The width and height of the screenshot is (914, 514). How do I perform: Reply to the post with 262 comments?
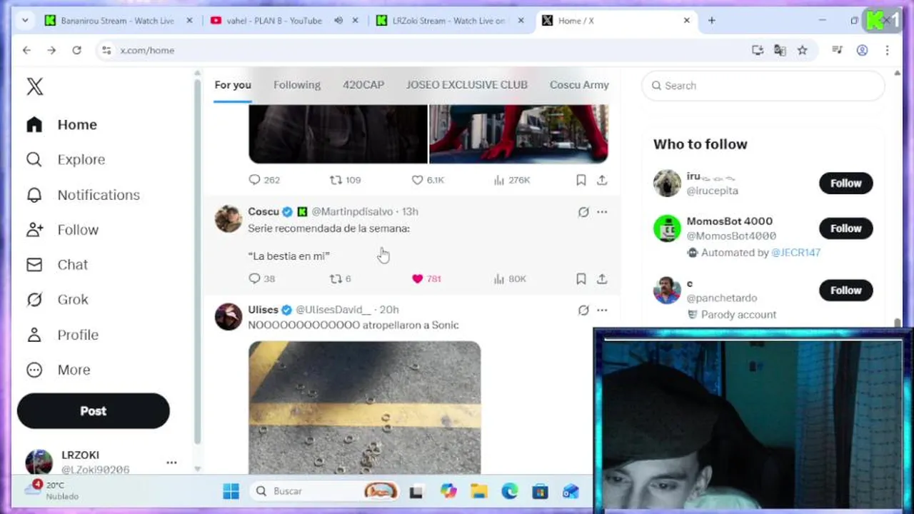click(263, 181)
